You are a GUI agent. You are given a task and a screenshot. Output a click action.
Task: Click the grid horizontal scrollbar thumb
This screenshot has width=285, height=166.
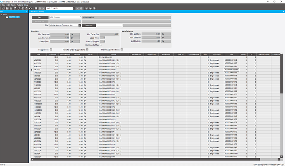pos(147,159)
